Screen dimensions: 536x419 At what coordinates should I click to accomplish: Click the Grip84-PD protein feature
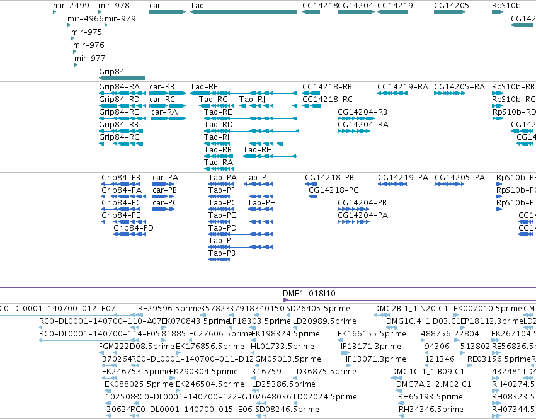(130, 234)
